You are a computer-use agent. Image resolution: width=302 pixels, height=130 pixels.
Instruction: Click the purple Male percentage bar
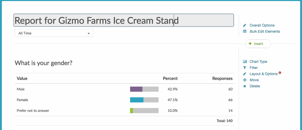pos(136,89)
